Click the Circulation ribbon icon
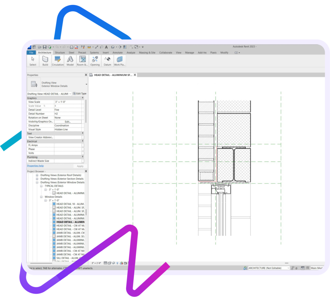This screenshot has height=306, width=330. (x=58, y=60)
